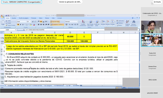163x98 pixels.
Task: Click Undo in the quick access toolbar
Action: pyautogui.click(x=10, y=16)
